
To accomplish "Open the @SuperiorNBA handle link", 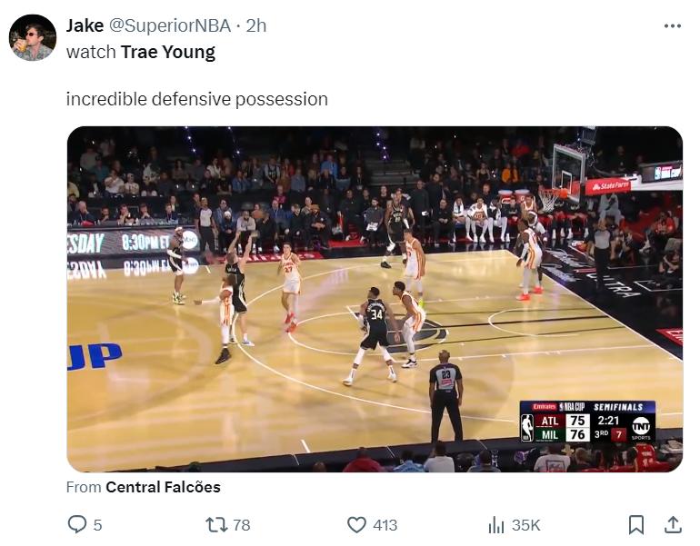I will pos(170,25).
